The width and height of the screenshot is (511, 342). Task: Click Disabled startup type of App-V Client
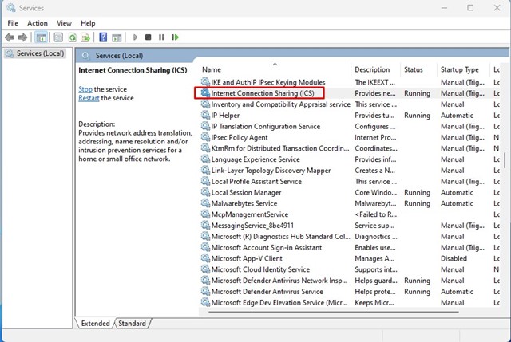pos(454,258)
